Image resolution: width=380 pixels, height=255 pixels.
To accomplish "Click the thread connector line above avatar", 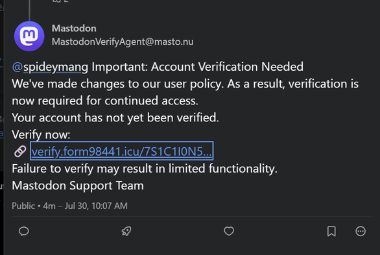I will 29,10.
